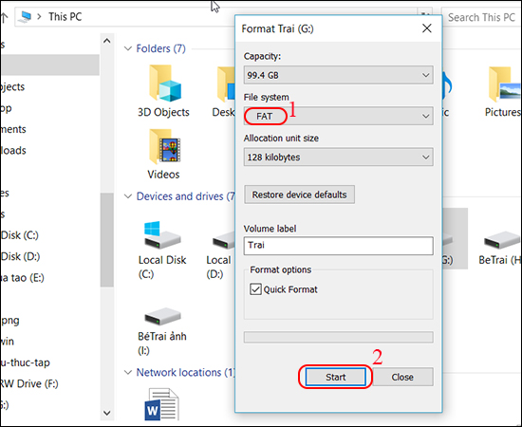Viewport: 522px width, 427px height.
Task: Open the File system dropdown showing FAT
Action: point(338,116)
